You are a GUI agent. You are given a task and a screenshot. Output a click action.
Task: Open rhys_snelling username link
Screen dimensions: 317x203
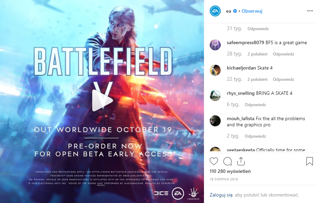(x=240, y=93)
